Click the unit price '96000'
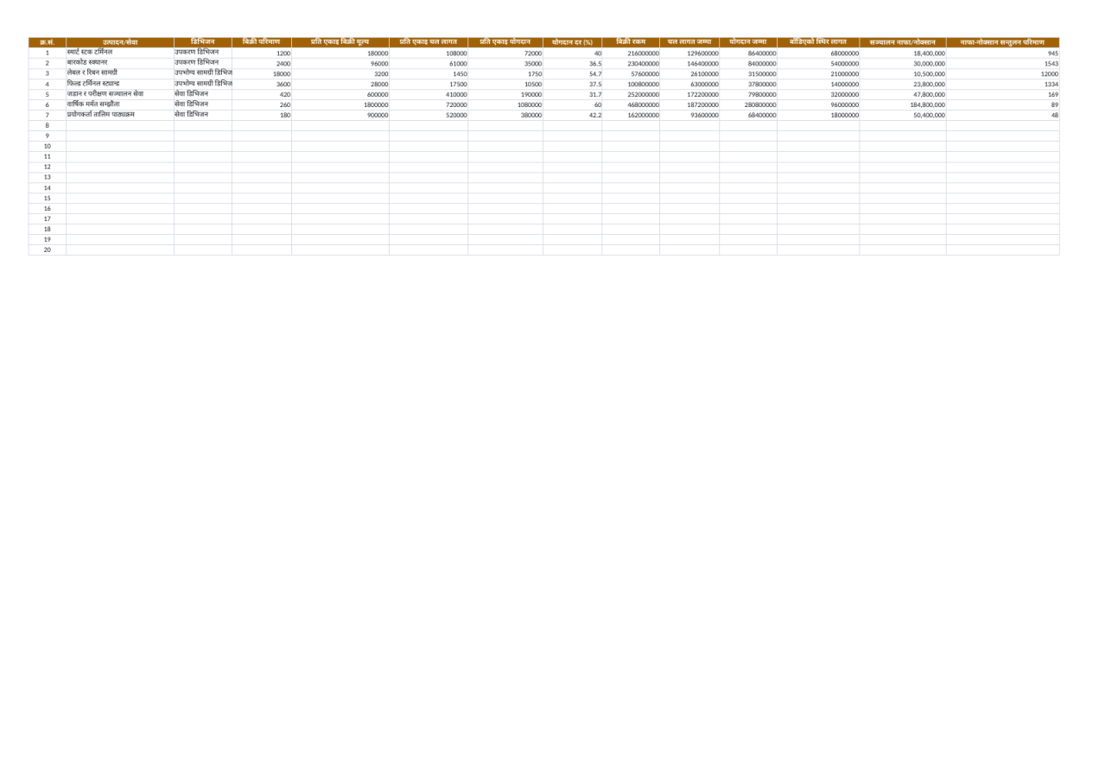 point(340,64)
